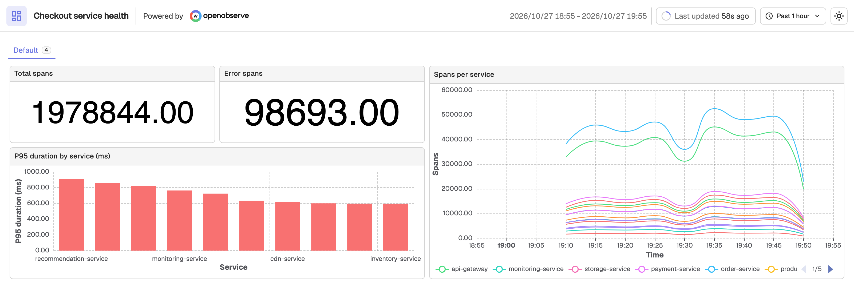Select the Default tab
The image size is (854, 286).
point(31,50)
